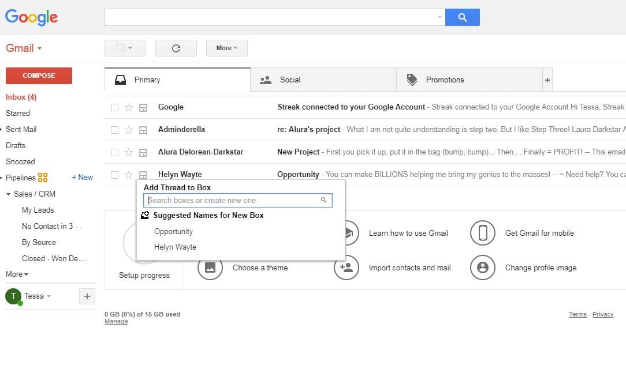Switch to the Promotions tab
The image size is (626, 373).
tap(469, 80)
